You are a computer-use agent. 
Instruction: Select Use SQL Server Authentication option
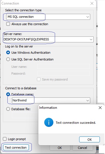coord(8,59)
